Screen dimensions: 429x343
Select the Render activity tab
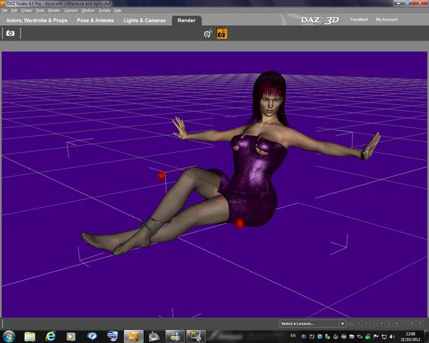point(187,20)
